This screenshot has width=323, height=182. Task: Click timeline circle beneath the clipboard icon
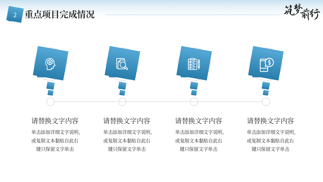[x=194, y=102]
